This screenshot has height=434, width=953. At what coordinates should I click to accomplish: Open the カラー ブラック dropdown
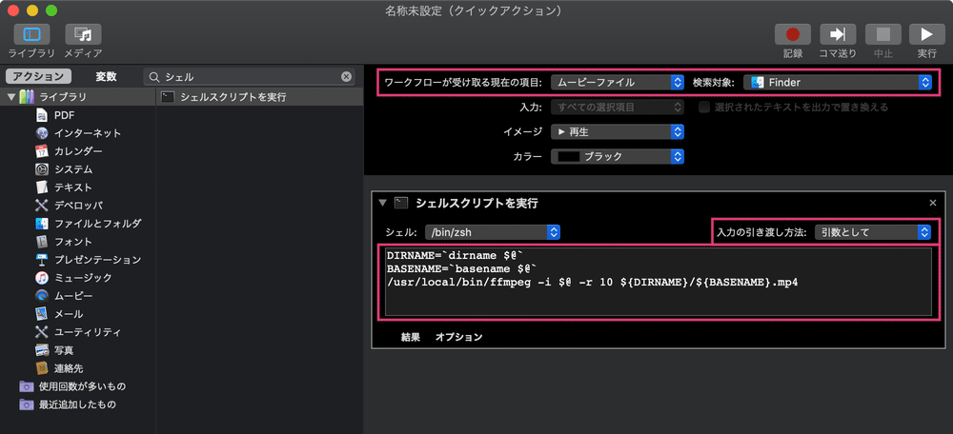point(618,157)
